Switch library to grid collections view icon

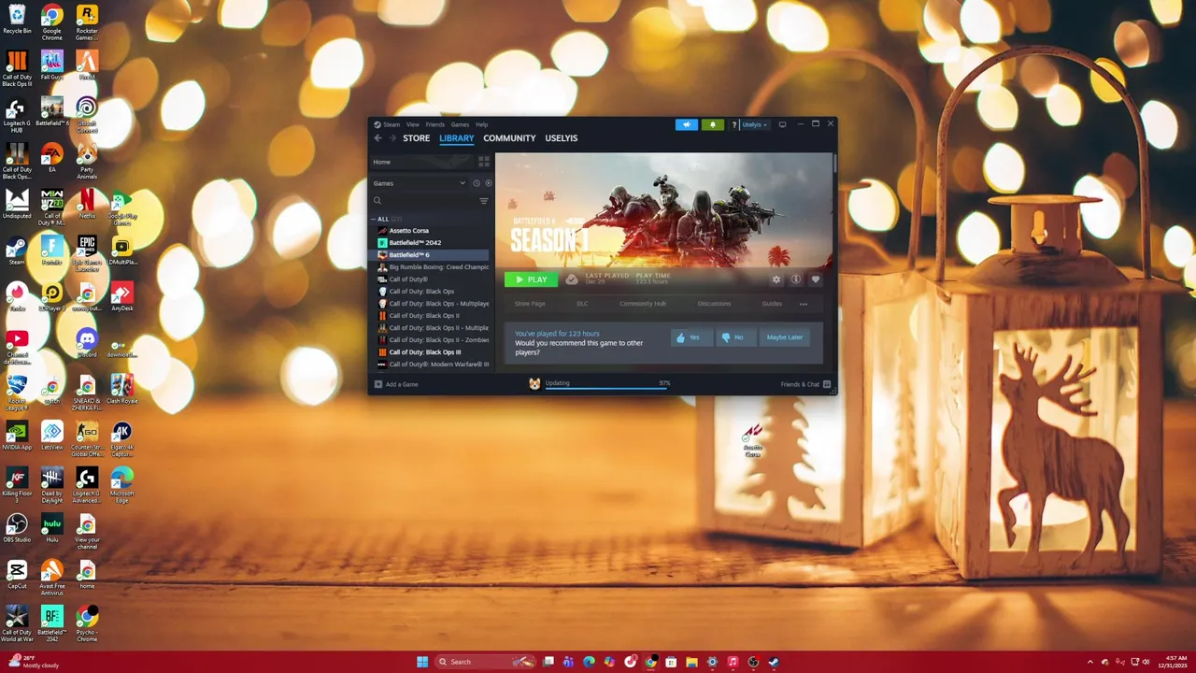[x=484, y=162]
